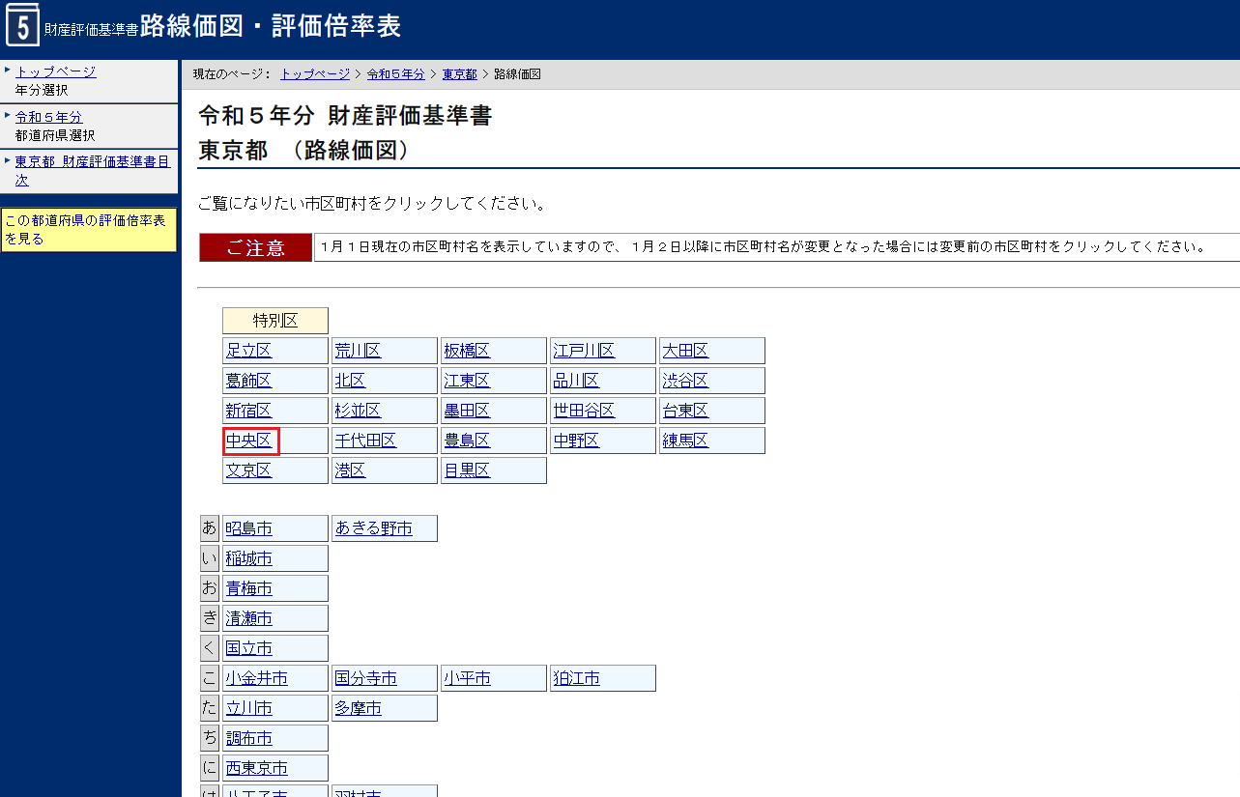Open 東京都 財産評価基準書目次 sidebar link

pyautogui.click(x=92, y=170)
